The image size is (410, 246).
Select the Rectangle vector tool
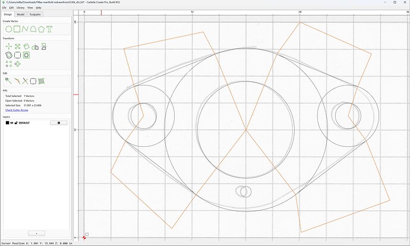(17, 29)
